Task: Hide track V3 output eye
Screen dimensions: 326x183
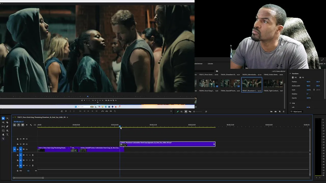Action: pyautogui.click(x=27, y=139)
